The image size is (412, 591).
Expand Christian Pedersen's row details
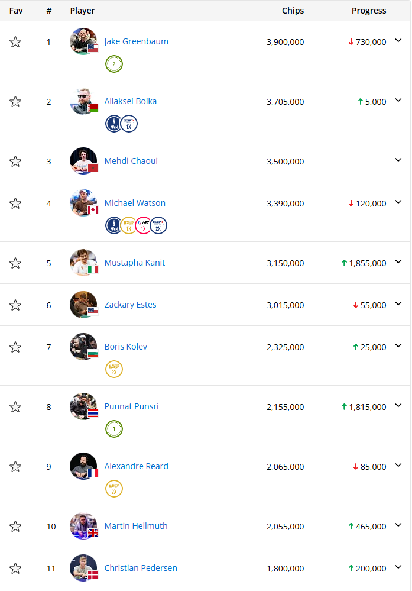pyautogui.click(x=398, y=567)
